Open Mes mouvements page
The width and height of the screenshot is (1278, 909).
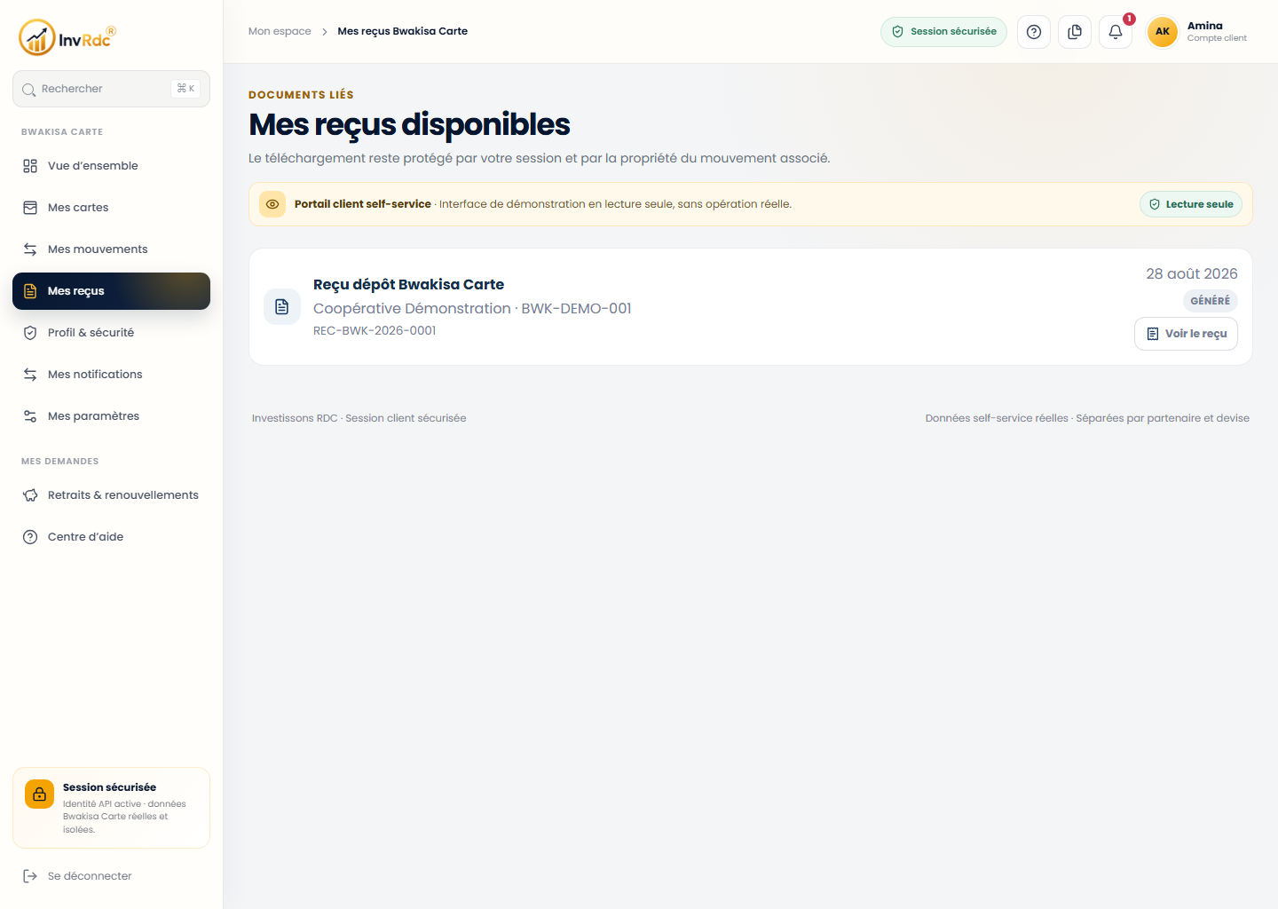tap(111, 249)
